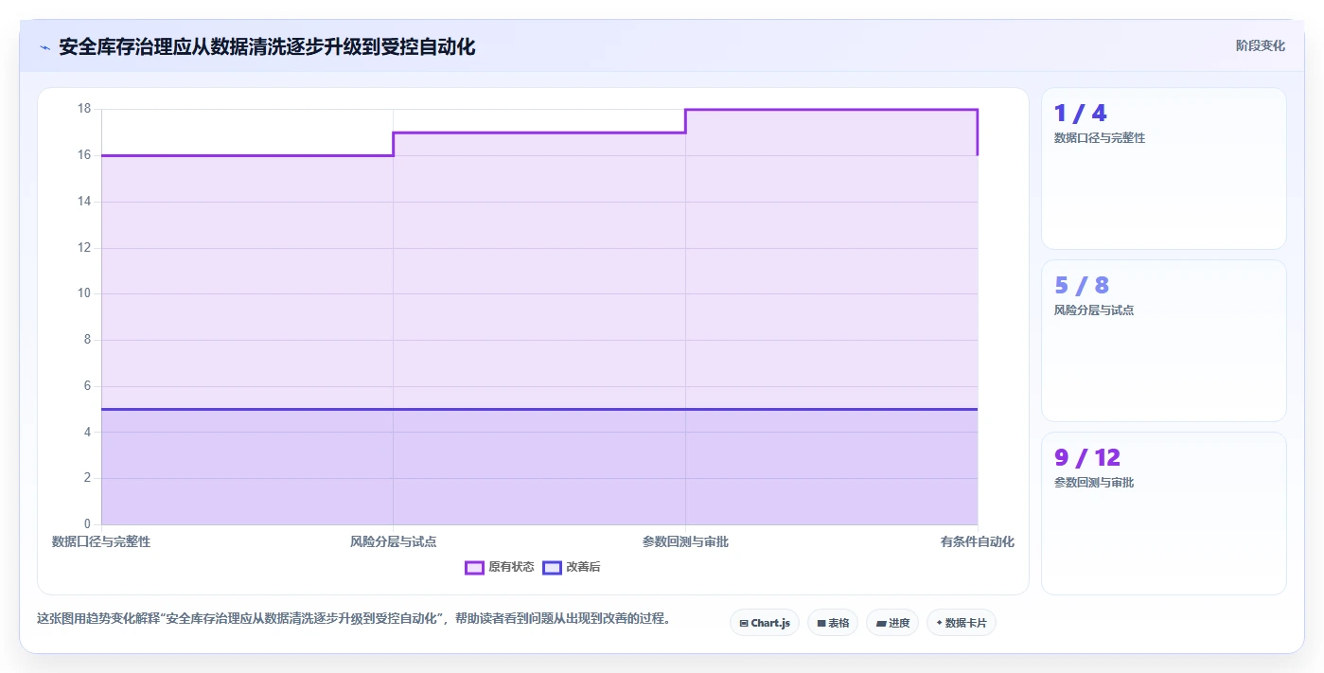Click x-axis label 有条件自动化
Image resolution: width=1324 pixels, height=673 pixels.
click(x=978, y=542)
